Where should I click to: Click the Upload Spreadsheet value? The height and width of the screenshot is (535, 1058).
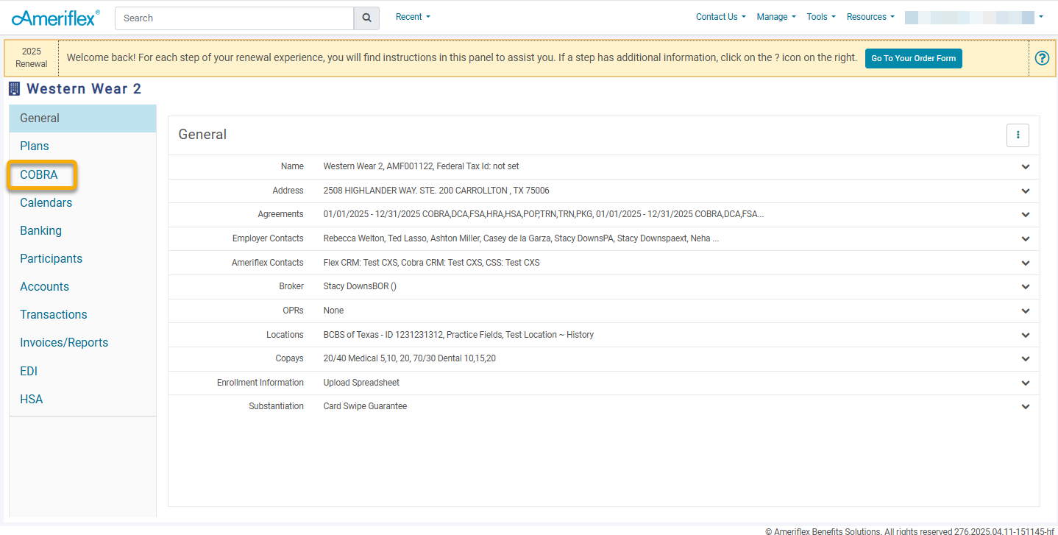(x=361, y=383)
